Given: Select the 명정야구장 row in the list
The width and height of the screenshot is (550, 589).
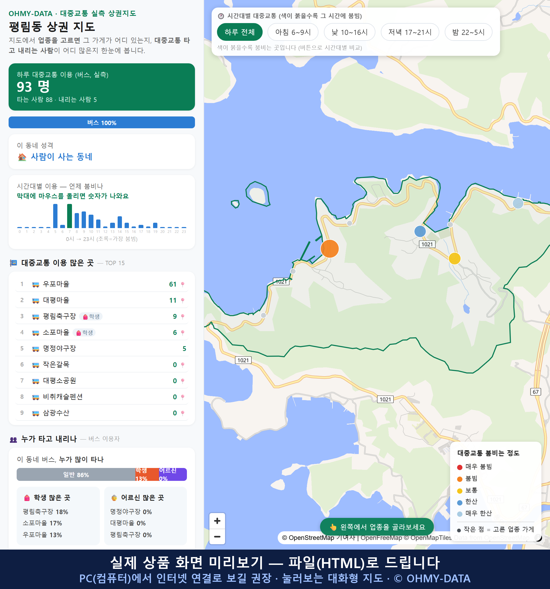Looking at the screenshot, I should pyautogui.click(x=102, y=348).
